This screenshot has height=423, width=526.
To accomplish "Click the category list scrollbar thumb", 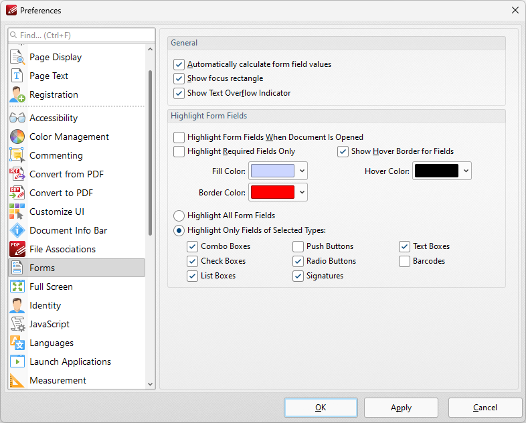I will 151,153.
